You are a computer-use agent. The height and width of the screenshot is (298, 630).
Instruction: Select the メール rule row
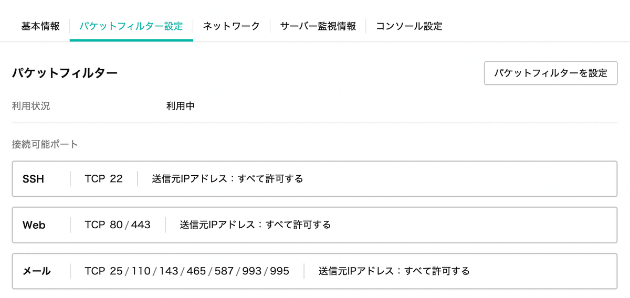(x=314, y=271)
